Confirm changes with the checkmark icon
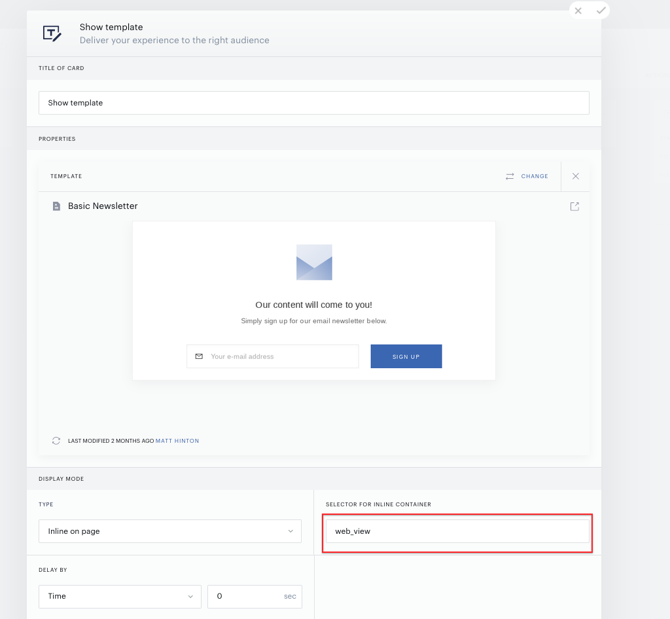 (601, 10)
